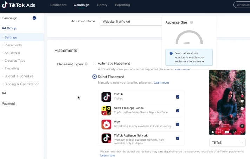Go to Targeting in the sidebar
250x159 pixels.
[12, 68]
